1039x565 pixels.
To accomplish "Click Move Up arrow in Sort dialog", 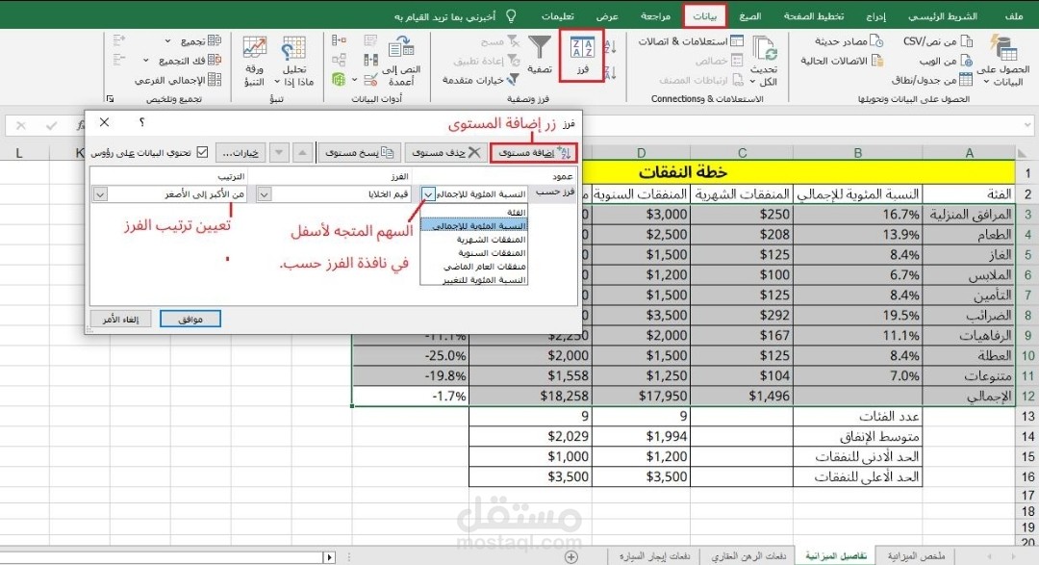I will [x=302, y=152].
